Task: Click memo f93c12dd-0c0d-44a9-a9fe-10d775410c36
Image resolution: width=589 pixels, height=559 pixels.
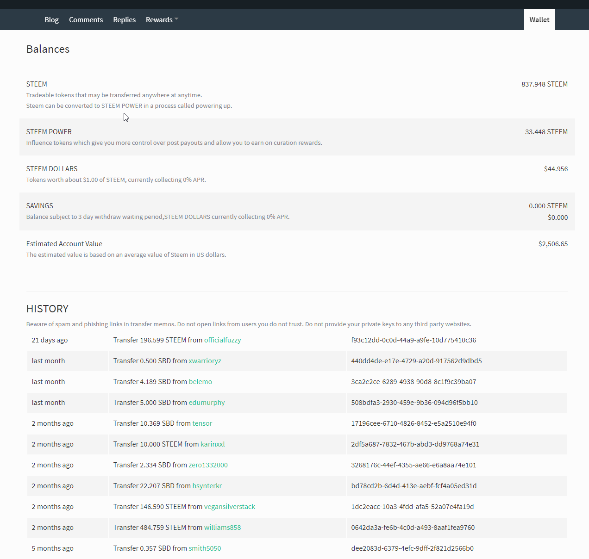Action: tap(414, 340)
